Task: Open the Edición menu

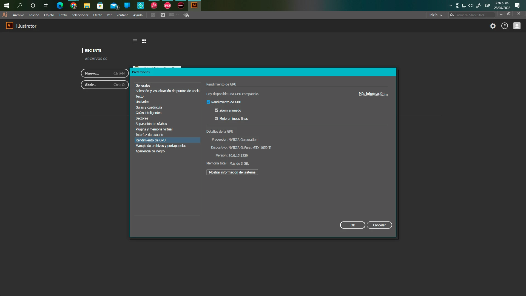Action: [x=34, y=15]
